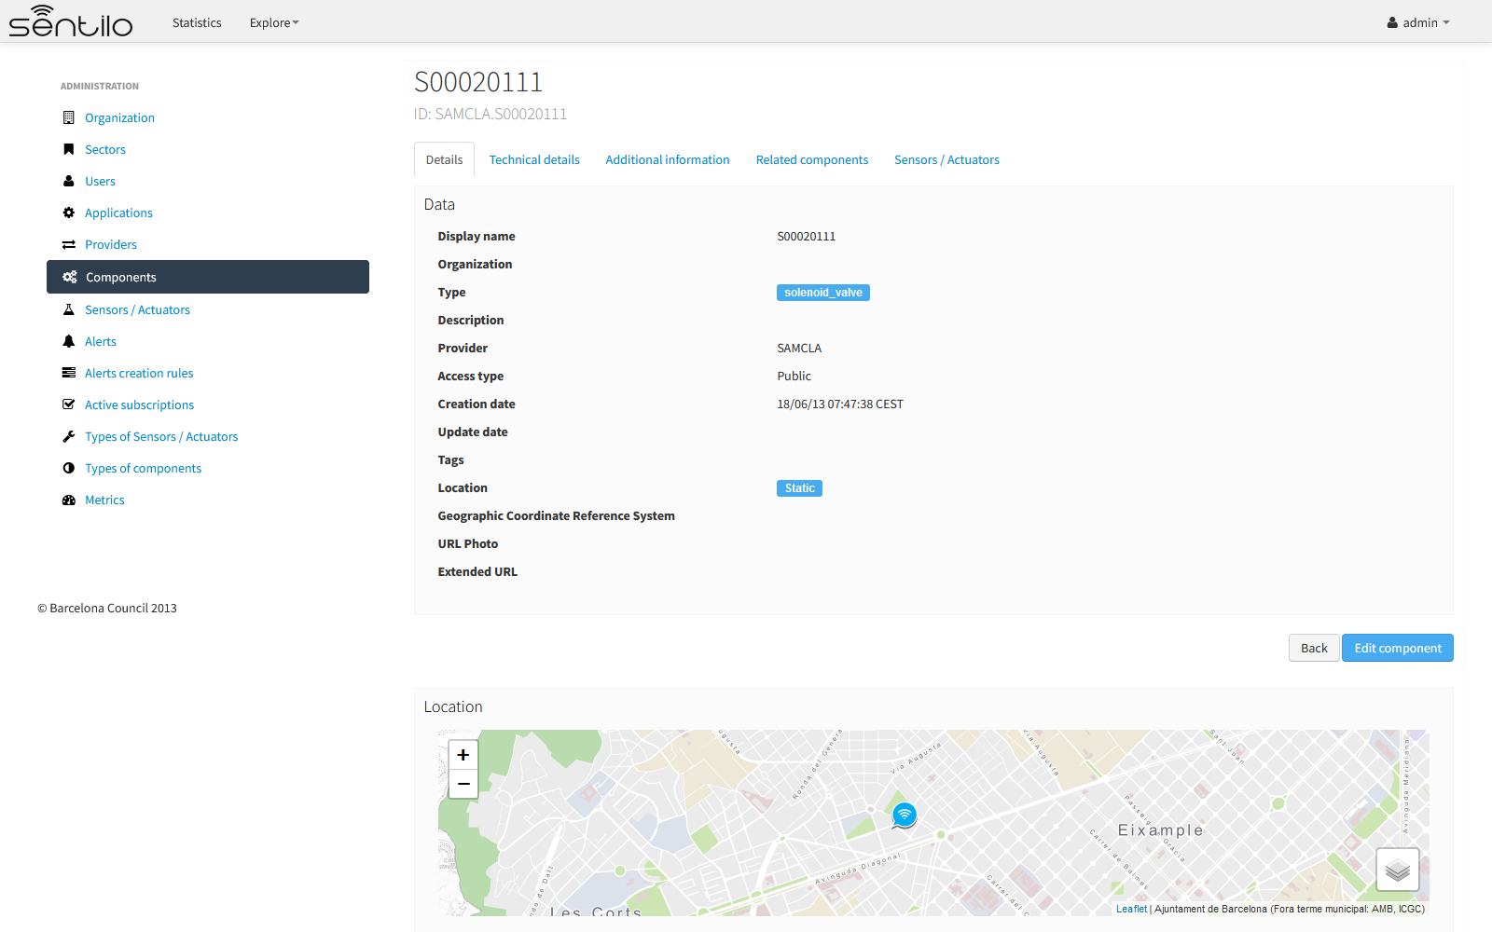Open the Organization sidebar link
Viewport: 1492px width, 932px height.
point(119,117)
